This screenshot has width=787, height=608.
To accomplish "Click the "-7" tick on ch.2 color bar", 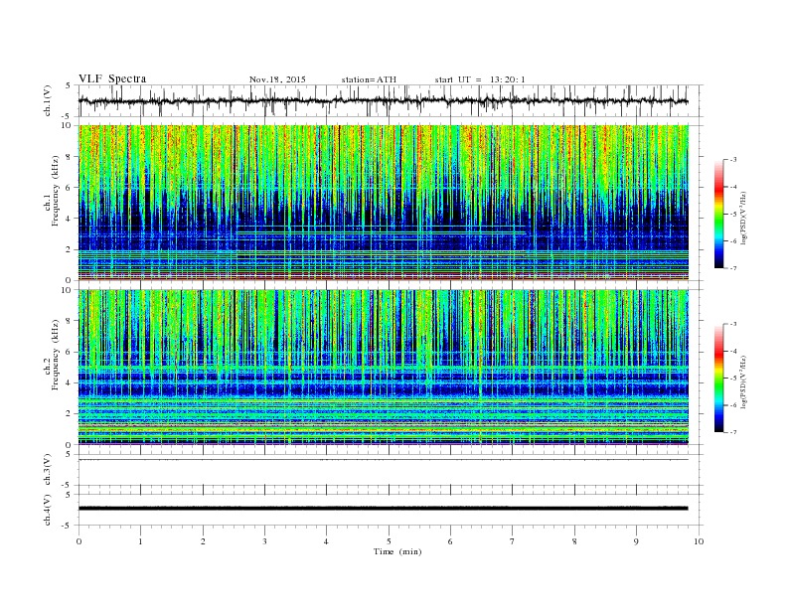I will pyautogui.click(x=732, y=432).
